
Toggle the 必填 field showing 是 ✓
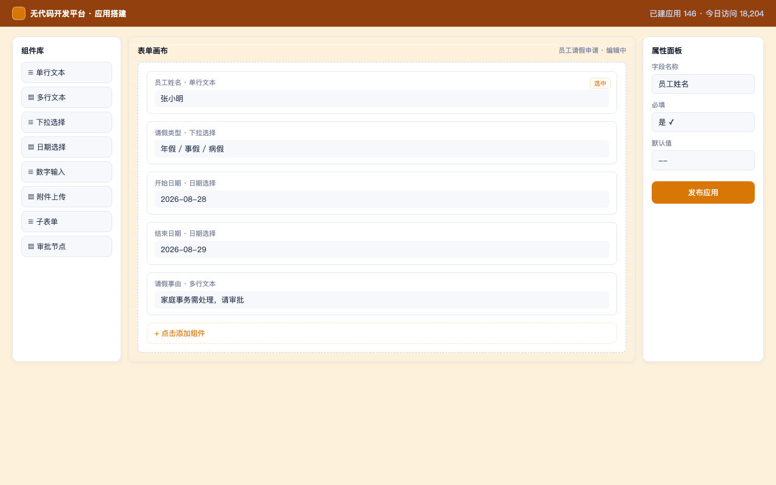point(703,122)
